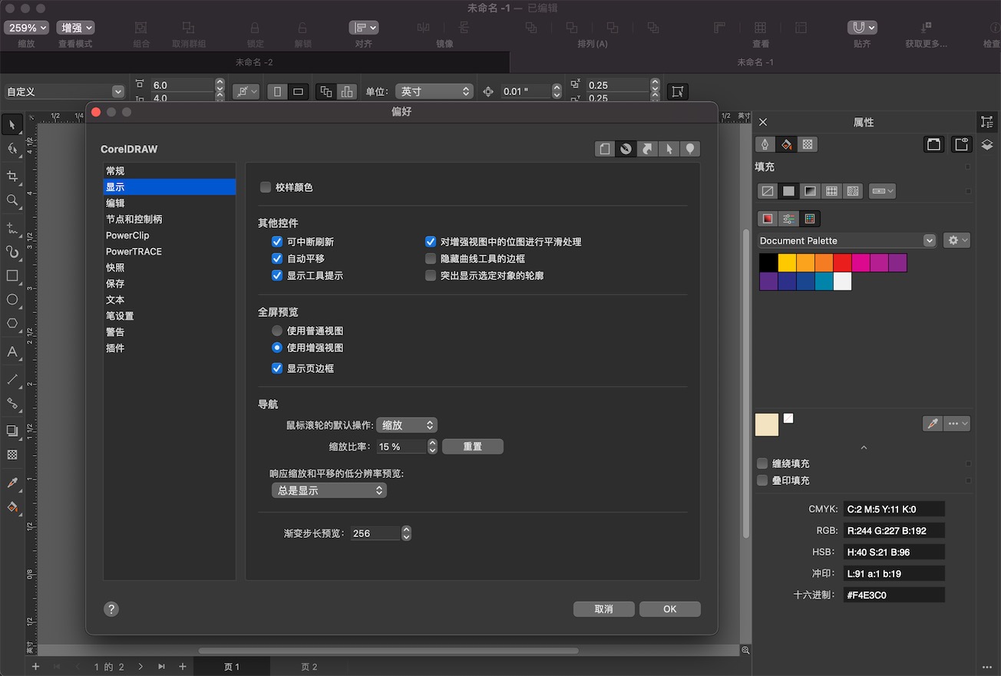Set page to landscape orientation

(x=299, y=91)
